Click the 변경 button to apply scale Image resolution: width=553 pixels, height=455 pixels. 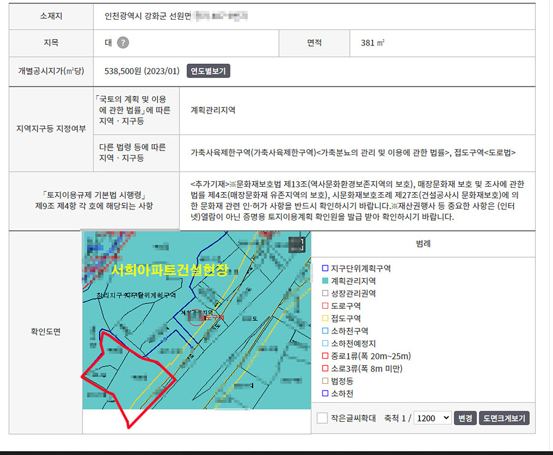pyautogui.click(x=464, y=418)
